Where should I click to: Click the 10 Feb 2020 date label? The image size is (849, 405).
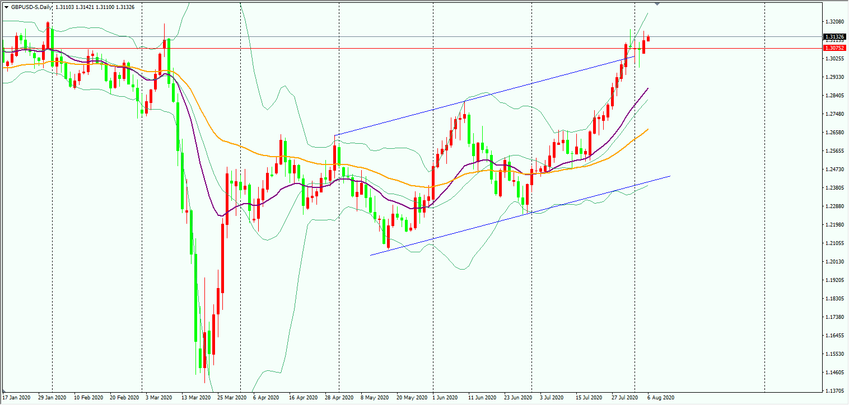88,398
